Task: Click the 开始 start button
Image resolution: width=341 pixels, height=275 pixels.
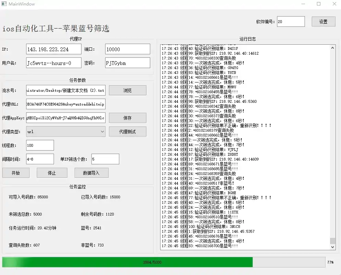Action: [x=16, y=173]
